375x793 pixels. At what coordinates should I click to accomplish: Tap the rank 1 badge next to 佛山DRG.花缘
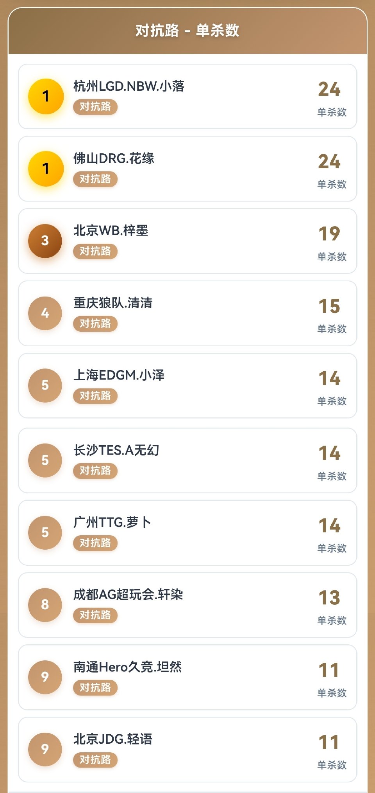pyautogui.click(x=46, y=169)
